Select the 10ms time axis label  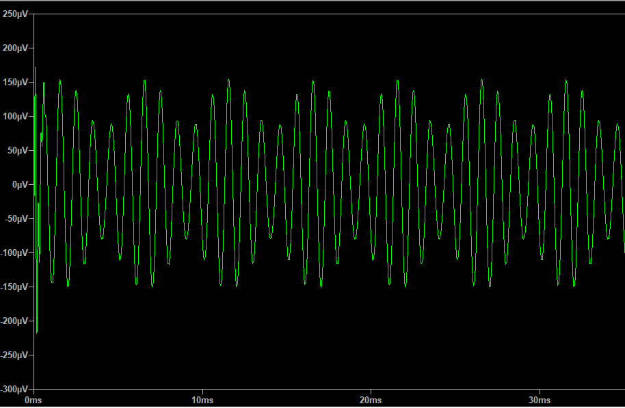(202, 400)
